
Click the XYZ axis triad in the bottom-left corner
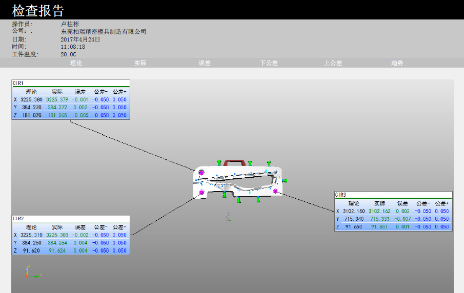click(31, 271)
